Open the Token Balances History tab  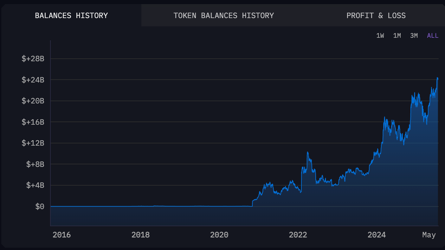pos(223,15)
